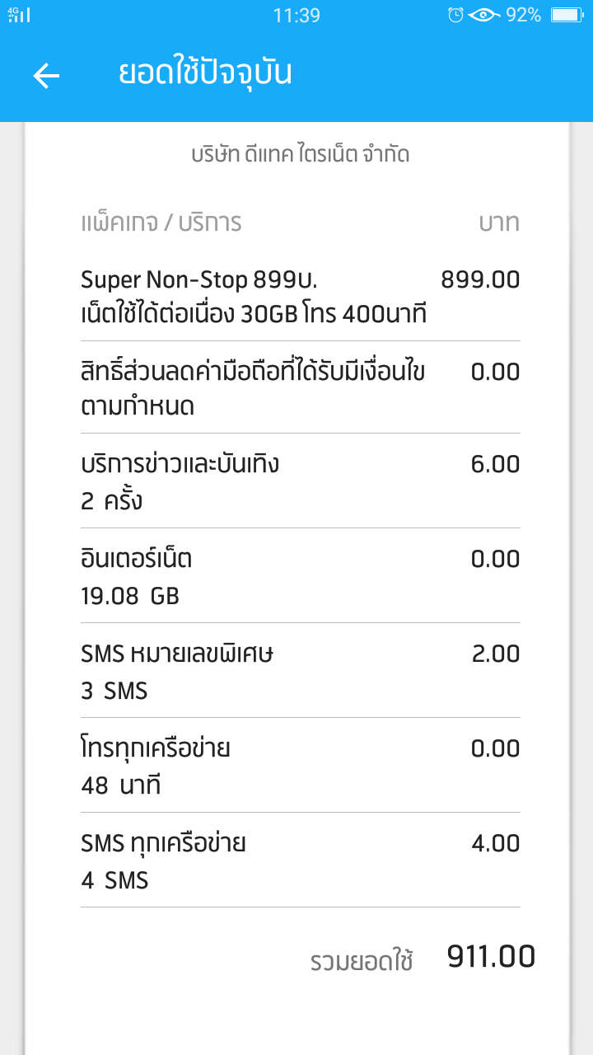
Task: Tap the 11:39 clock in status bar
Action: 296,15
